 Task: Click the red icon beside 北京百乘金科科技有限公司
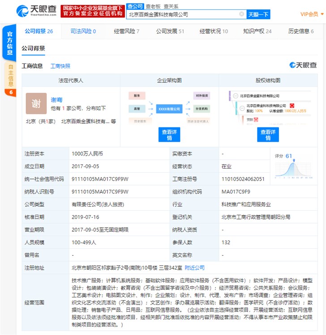click(x=292, y=106)
